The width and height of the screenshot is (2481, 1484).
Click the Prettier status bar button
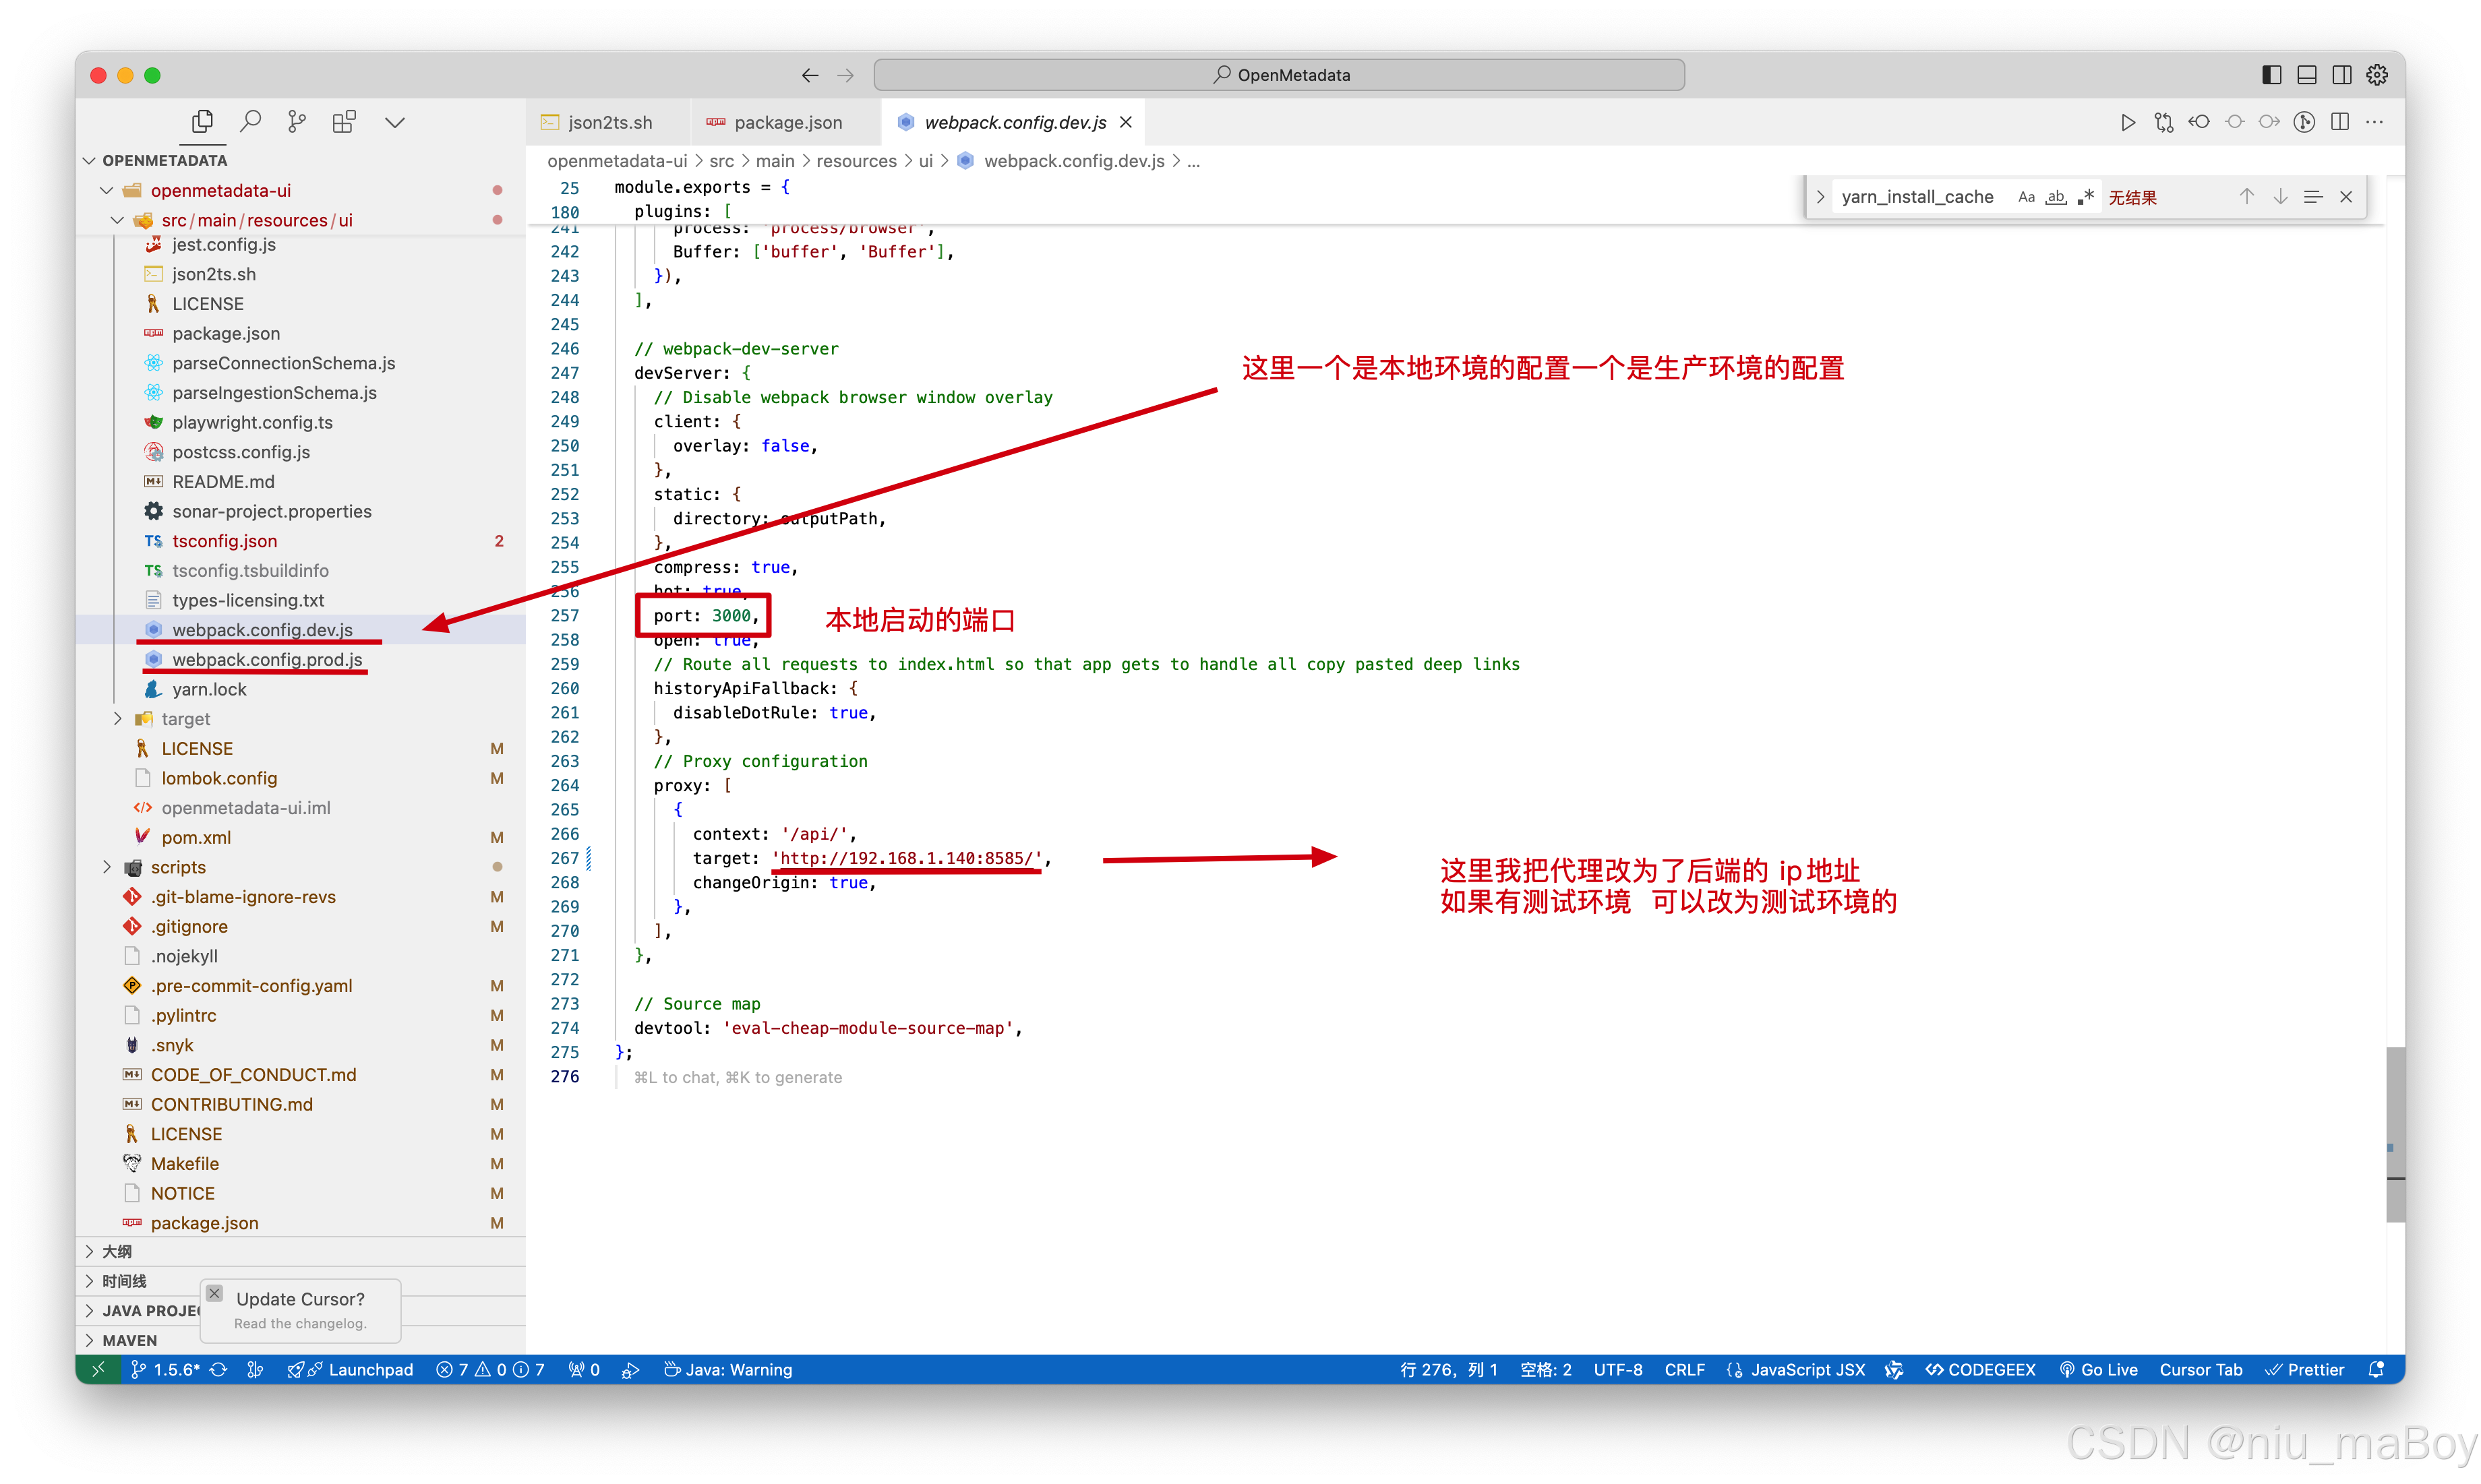pyautogui.click(x=2305, y=1370)
